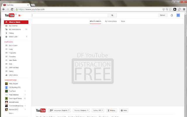Image resolution: width=187 pixels, height=117 pixels.
Task: Click the footer Help button
Action: 124,111
